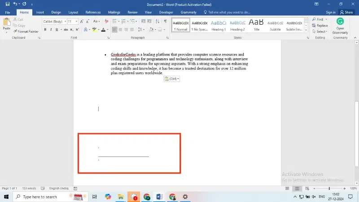
Task: Toggle italic formatting
Action: pyautogui.click(x=51, y=30)
